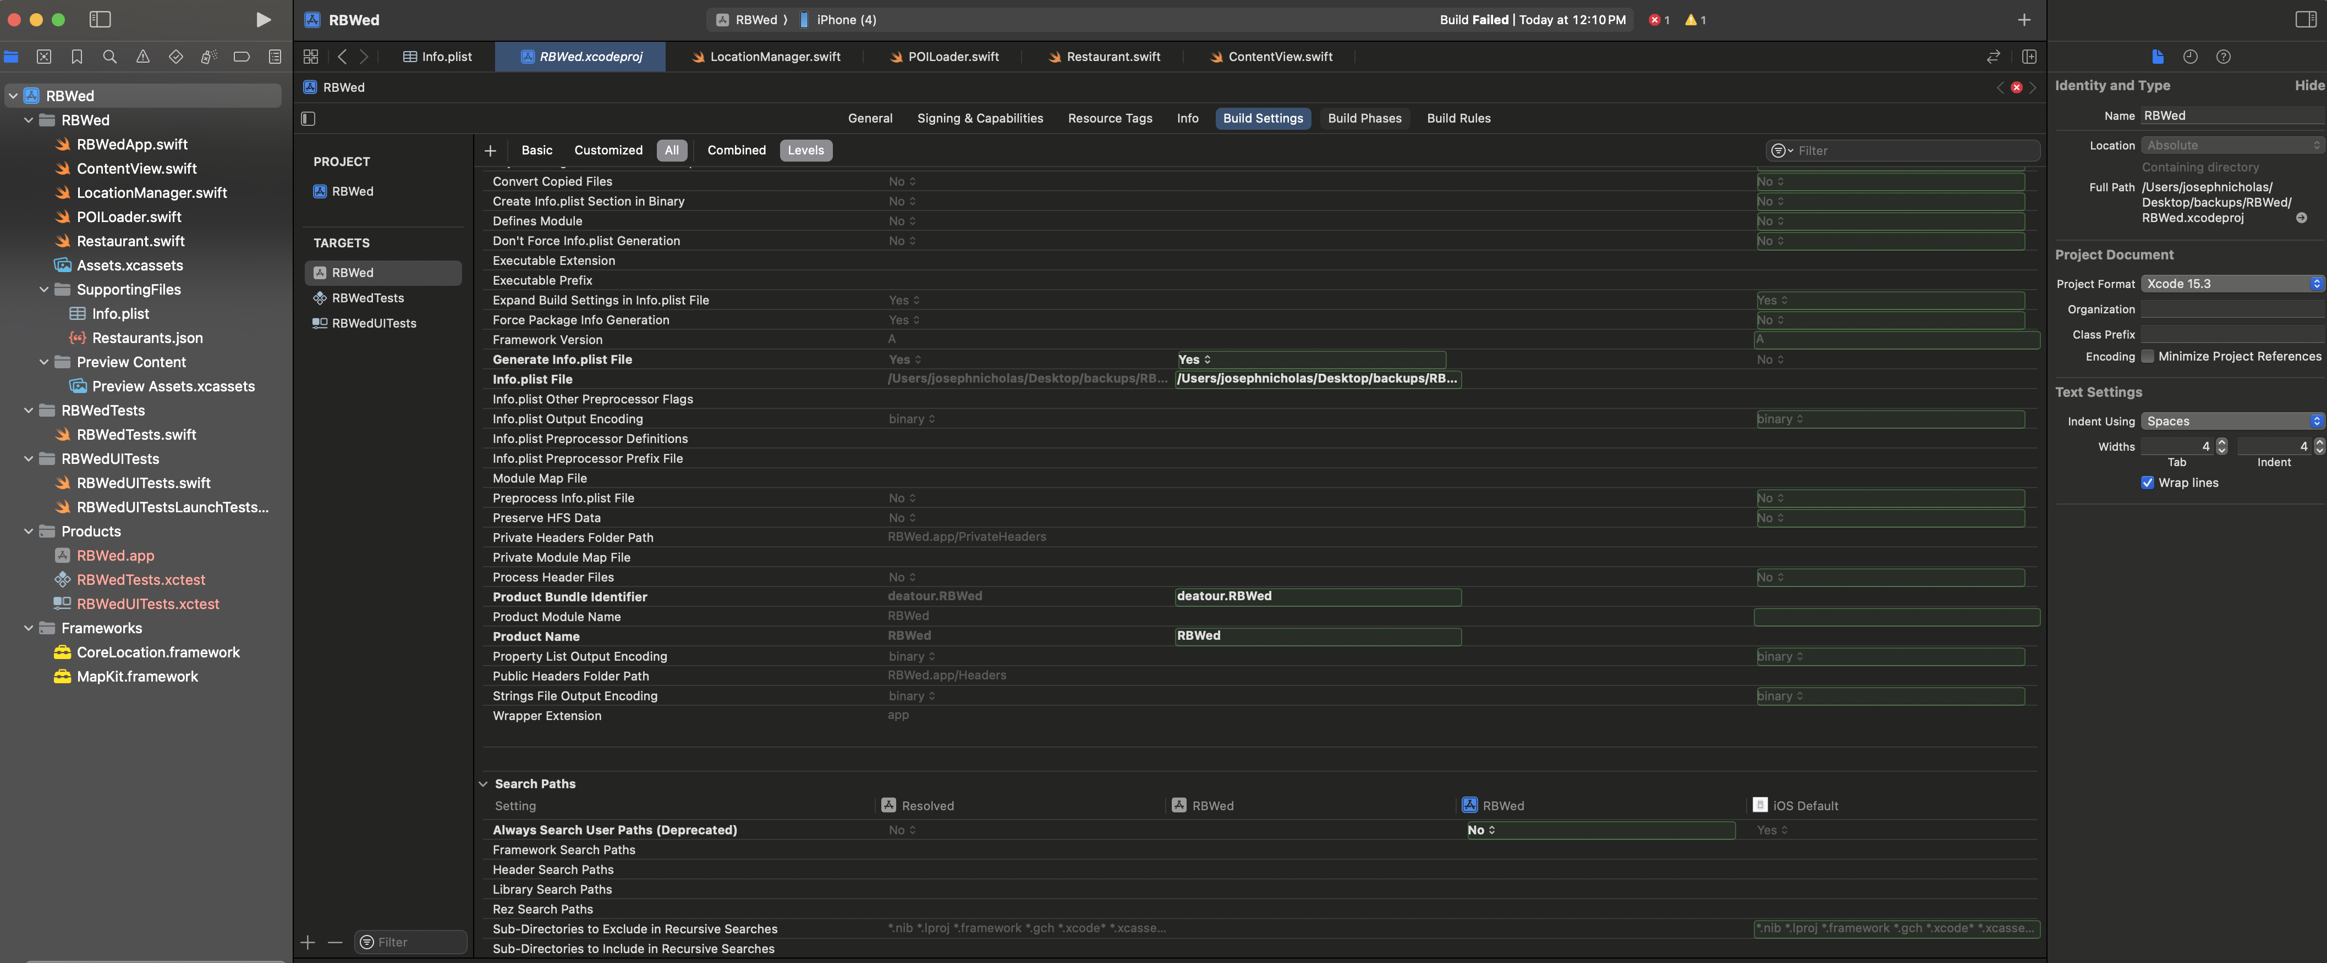2327x963 pixels.
Task: Open the History inspector clock icon
Action: (x=2191, y=57)
